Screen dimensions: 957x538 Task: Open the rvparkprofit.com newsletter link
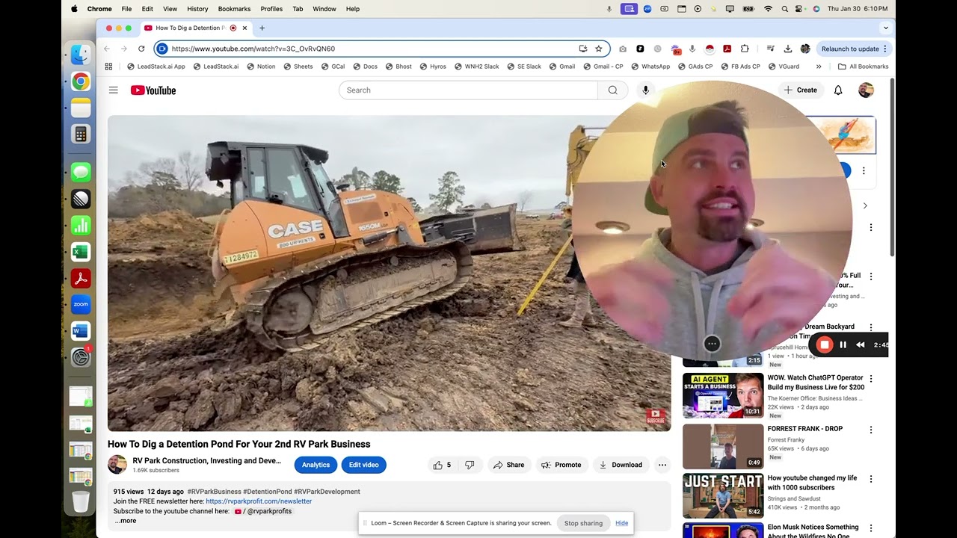[259, 501]
